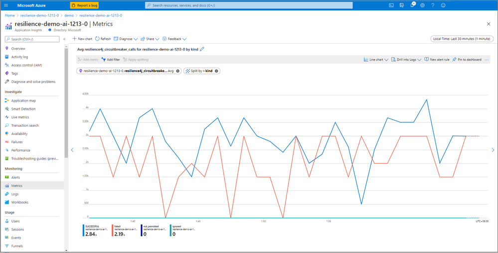Open Local Time range picker
The width and height of the screenshot is (498, 253).
click(462, 39)
